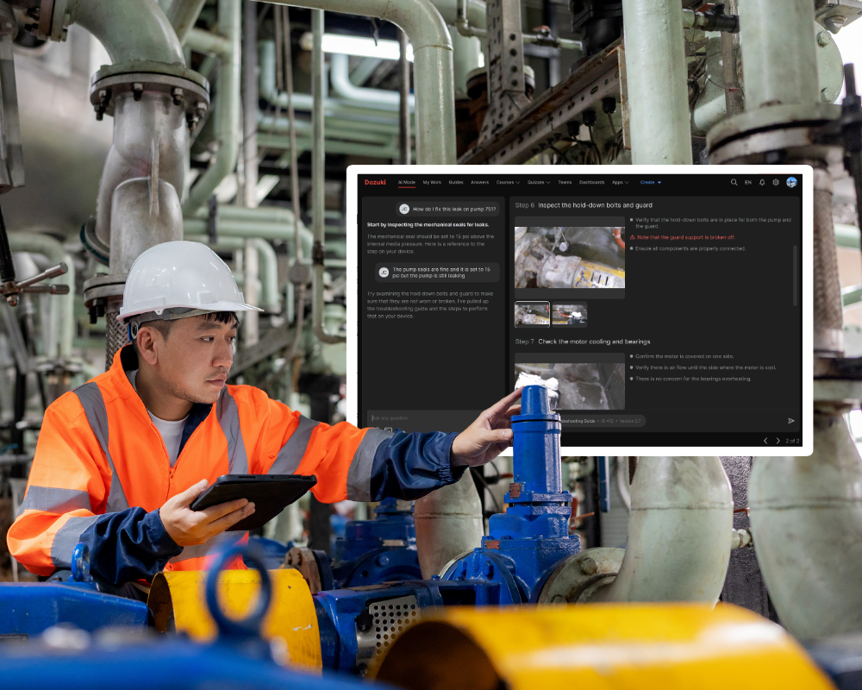Click the notifications bell icon

pyautogui.click(x=761, y=182)
